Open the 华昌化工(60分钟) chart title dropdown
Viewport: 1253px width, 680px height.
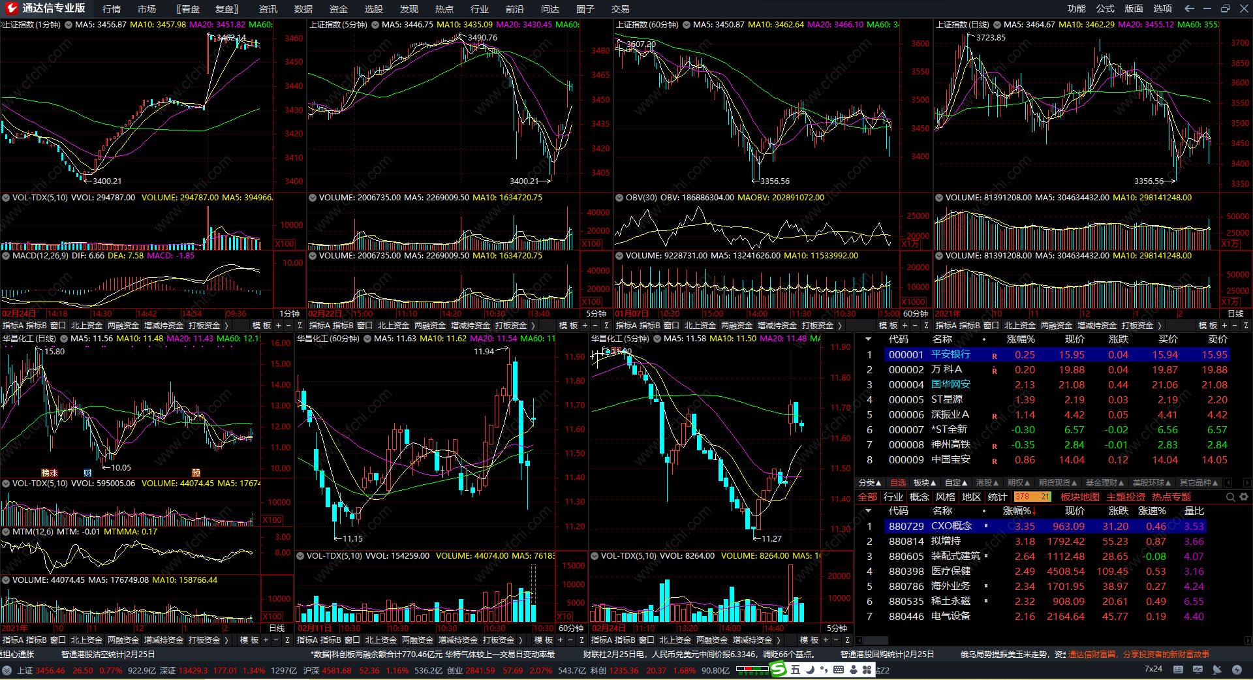click(x=366, y=339)
